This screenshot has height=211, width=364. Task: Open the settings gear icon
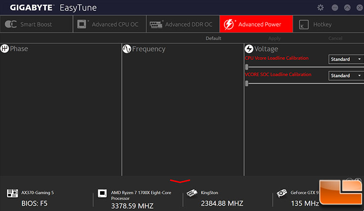(320, 8)
